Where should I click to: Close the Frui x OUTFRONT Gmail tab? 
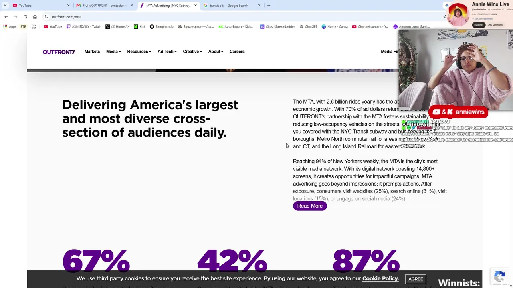coord(132,6)
